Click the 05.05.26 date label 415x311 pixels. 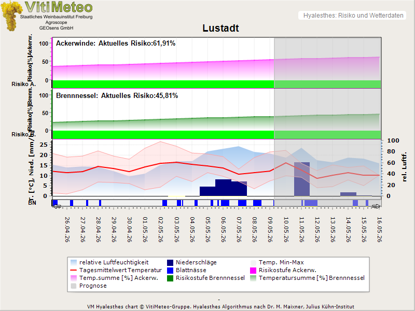tap(208, 230)
